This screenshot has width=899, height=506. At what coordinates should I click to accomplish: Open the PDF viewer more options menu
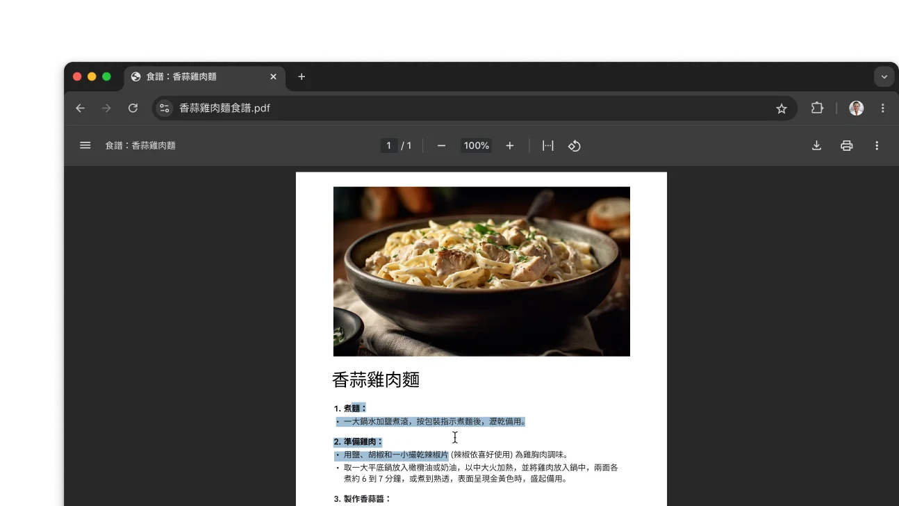point(877,145)
